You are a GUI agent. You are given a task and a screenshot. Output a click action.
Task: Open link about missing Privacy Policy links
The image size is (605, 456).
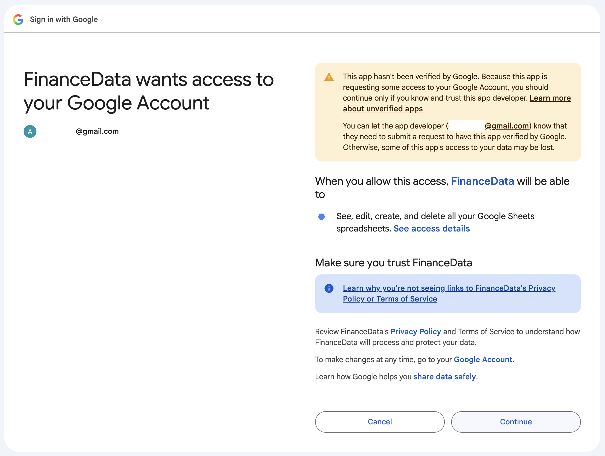tap(449, 293)
